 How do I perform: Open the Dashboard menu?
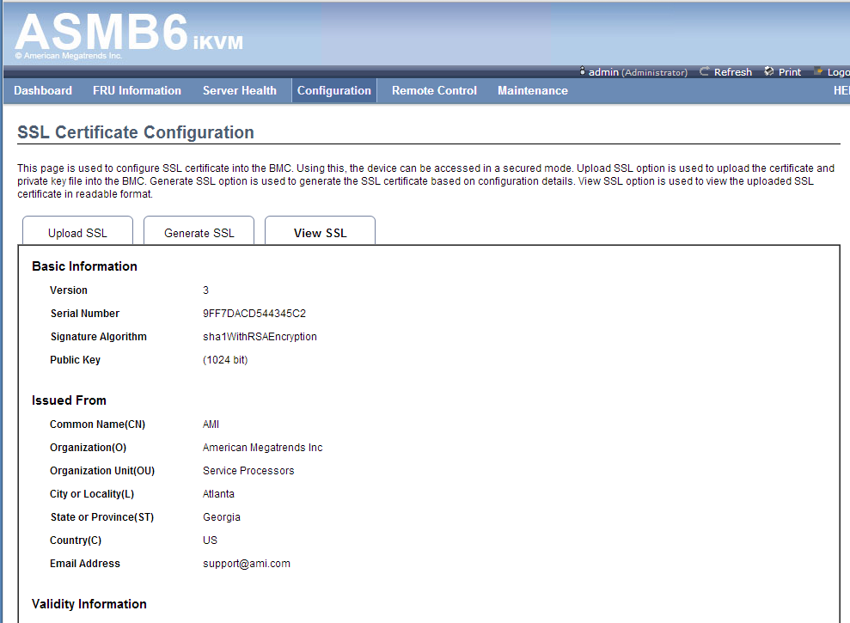pyautogui.click(x=43, y=90)
